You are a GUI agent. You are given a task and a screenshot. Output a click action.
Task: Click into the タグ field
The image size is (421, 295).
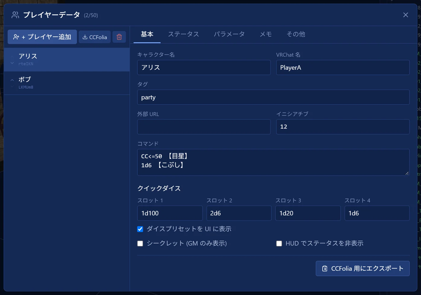(273, 97)
